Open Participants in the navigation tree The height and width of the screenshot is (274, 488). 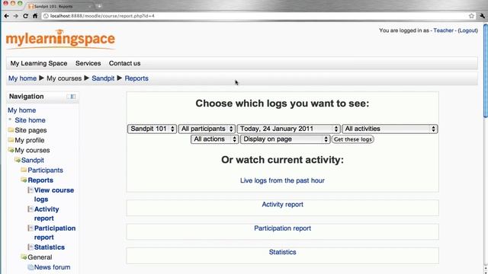46,170
